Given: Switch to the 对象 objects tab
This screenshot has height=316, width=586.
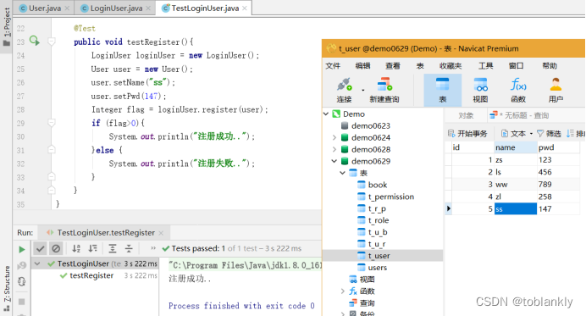Looking at the screenshot, I should pos(466,115).
